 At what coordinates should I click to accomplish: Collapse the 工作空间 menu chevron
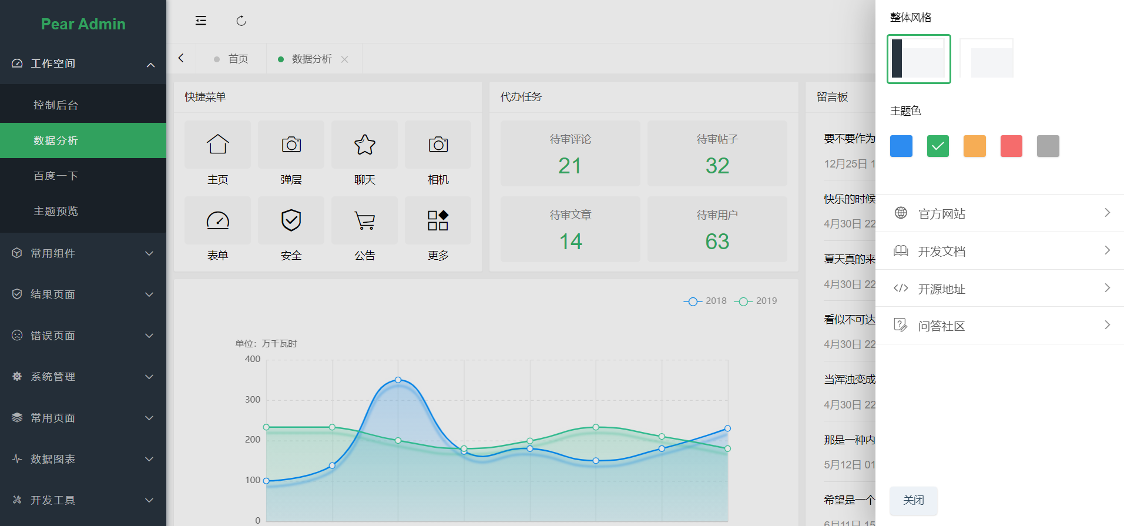(x=150, y=65)
